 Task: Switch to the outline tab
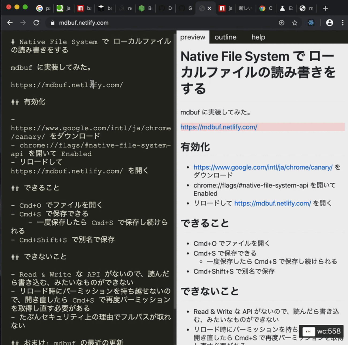[x=225, y=37]
